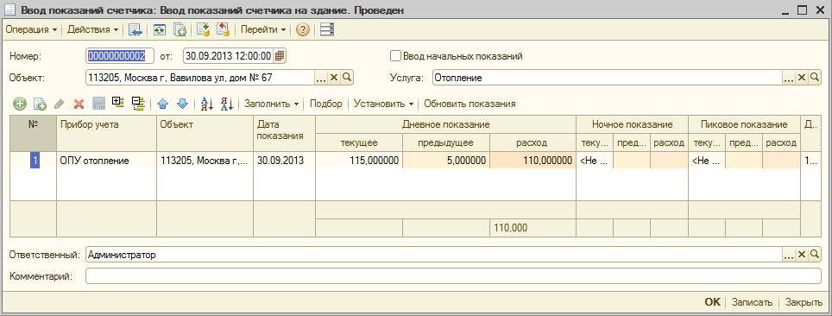This screenshot has height=316, width=832.
Task: Click the post document icon with green arrow
Action: click(x=203, y=29)
